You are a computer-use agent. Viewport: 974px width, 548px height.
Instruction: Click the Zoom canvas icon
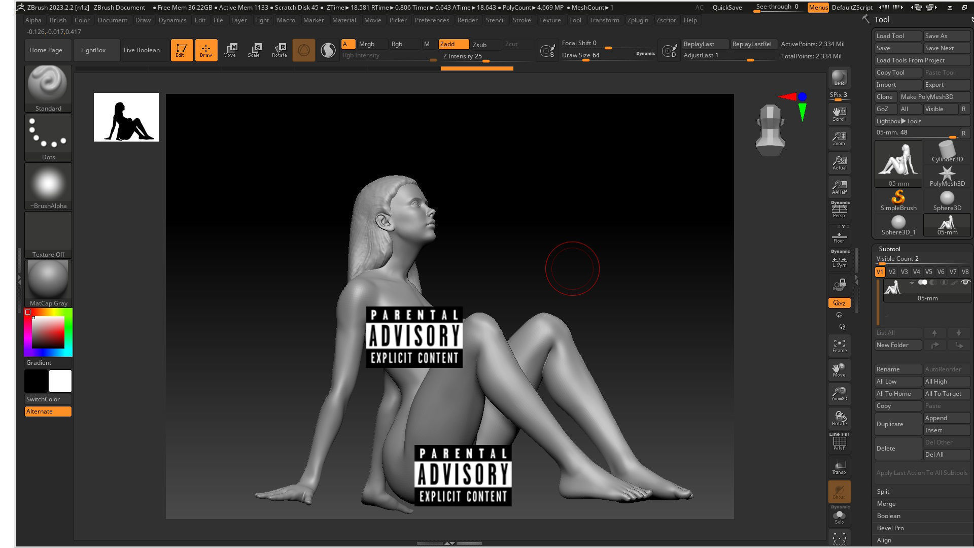[x=839, y=138]
